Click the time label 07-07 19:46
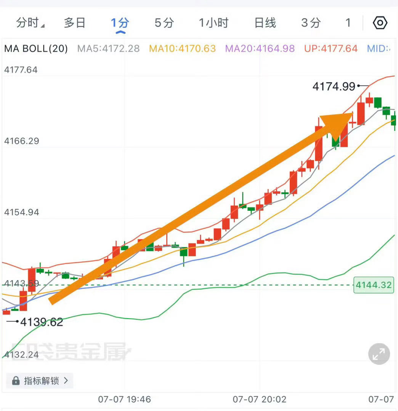 coord(124,399)
